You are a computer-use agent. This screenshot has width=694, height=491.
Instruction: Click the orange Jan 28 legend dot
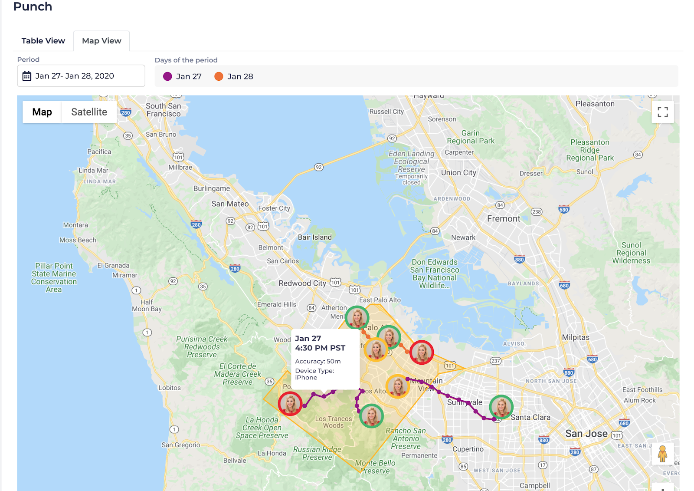[219, 76]
